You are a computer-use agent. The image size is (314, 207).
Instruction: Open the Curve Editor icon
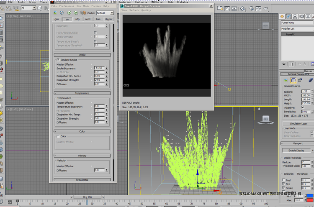227,9
